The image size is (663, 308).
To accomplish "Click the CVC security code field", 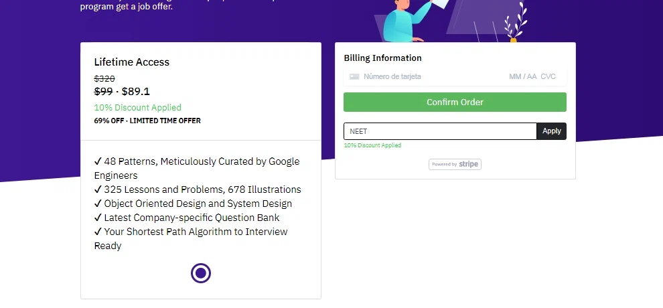I will pos(548,77).
